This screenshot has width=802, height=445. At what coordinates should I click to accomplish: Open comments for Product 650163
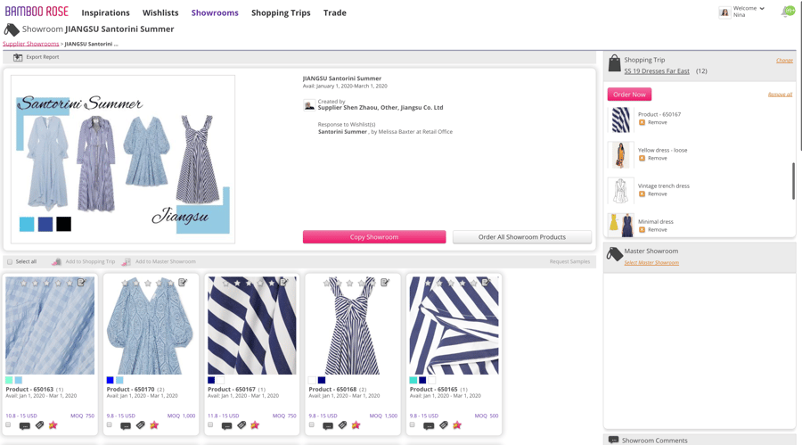coord(25,425)
